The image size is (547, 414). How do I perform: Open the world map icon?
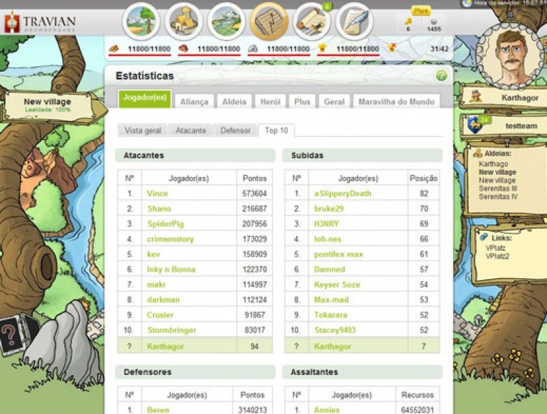pyautogui.click(x=226, y=21)
